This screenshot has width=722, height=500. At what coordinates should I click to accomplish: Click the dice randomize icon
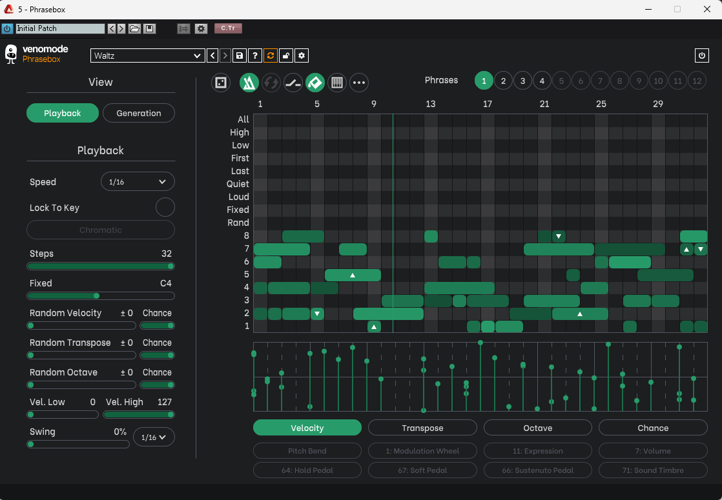[x=221, y=83]
